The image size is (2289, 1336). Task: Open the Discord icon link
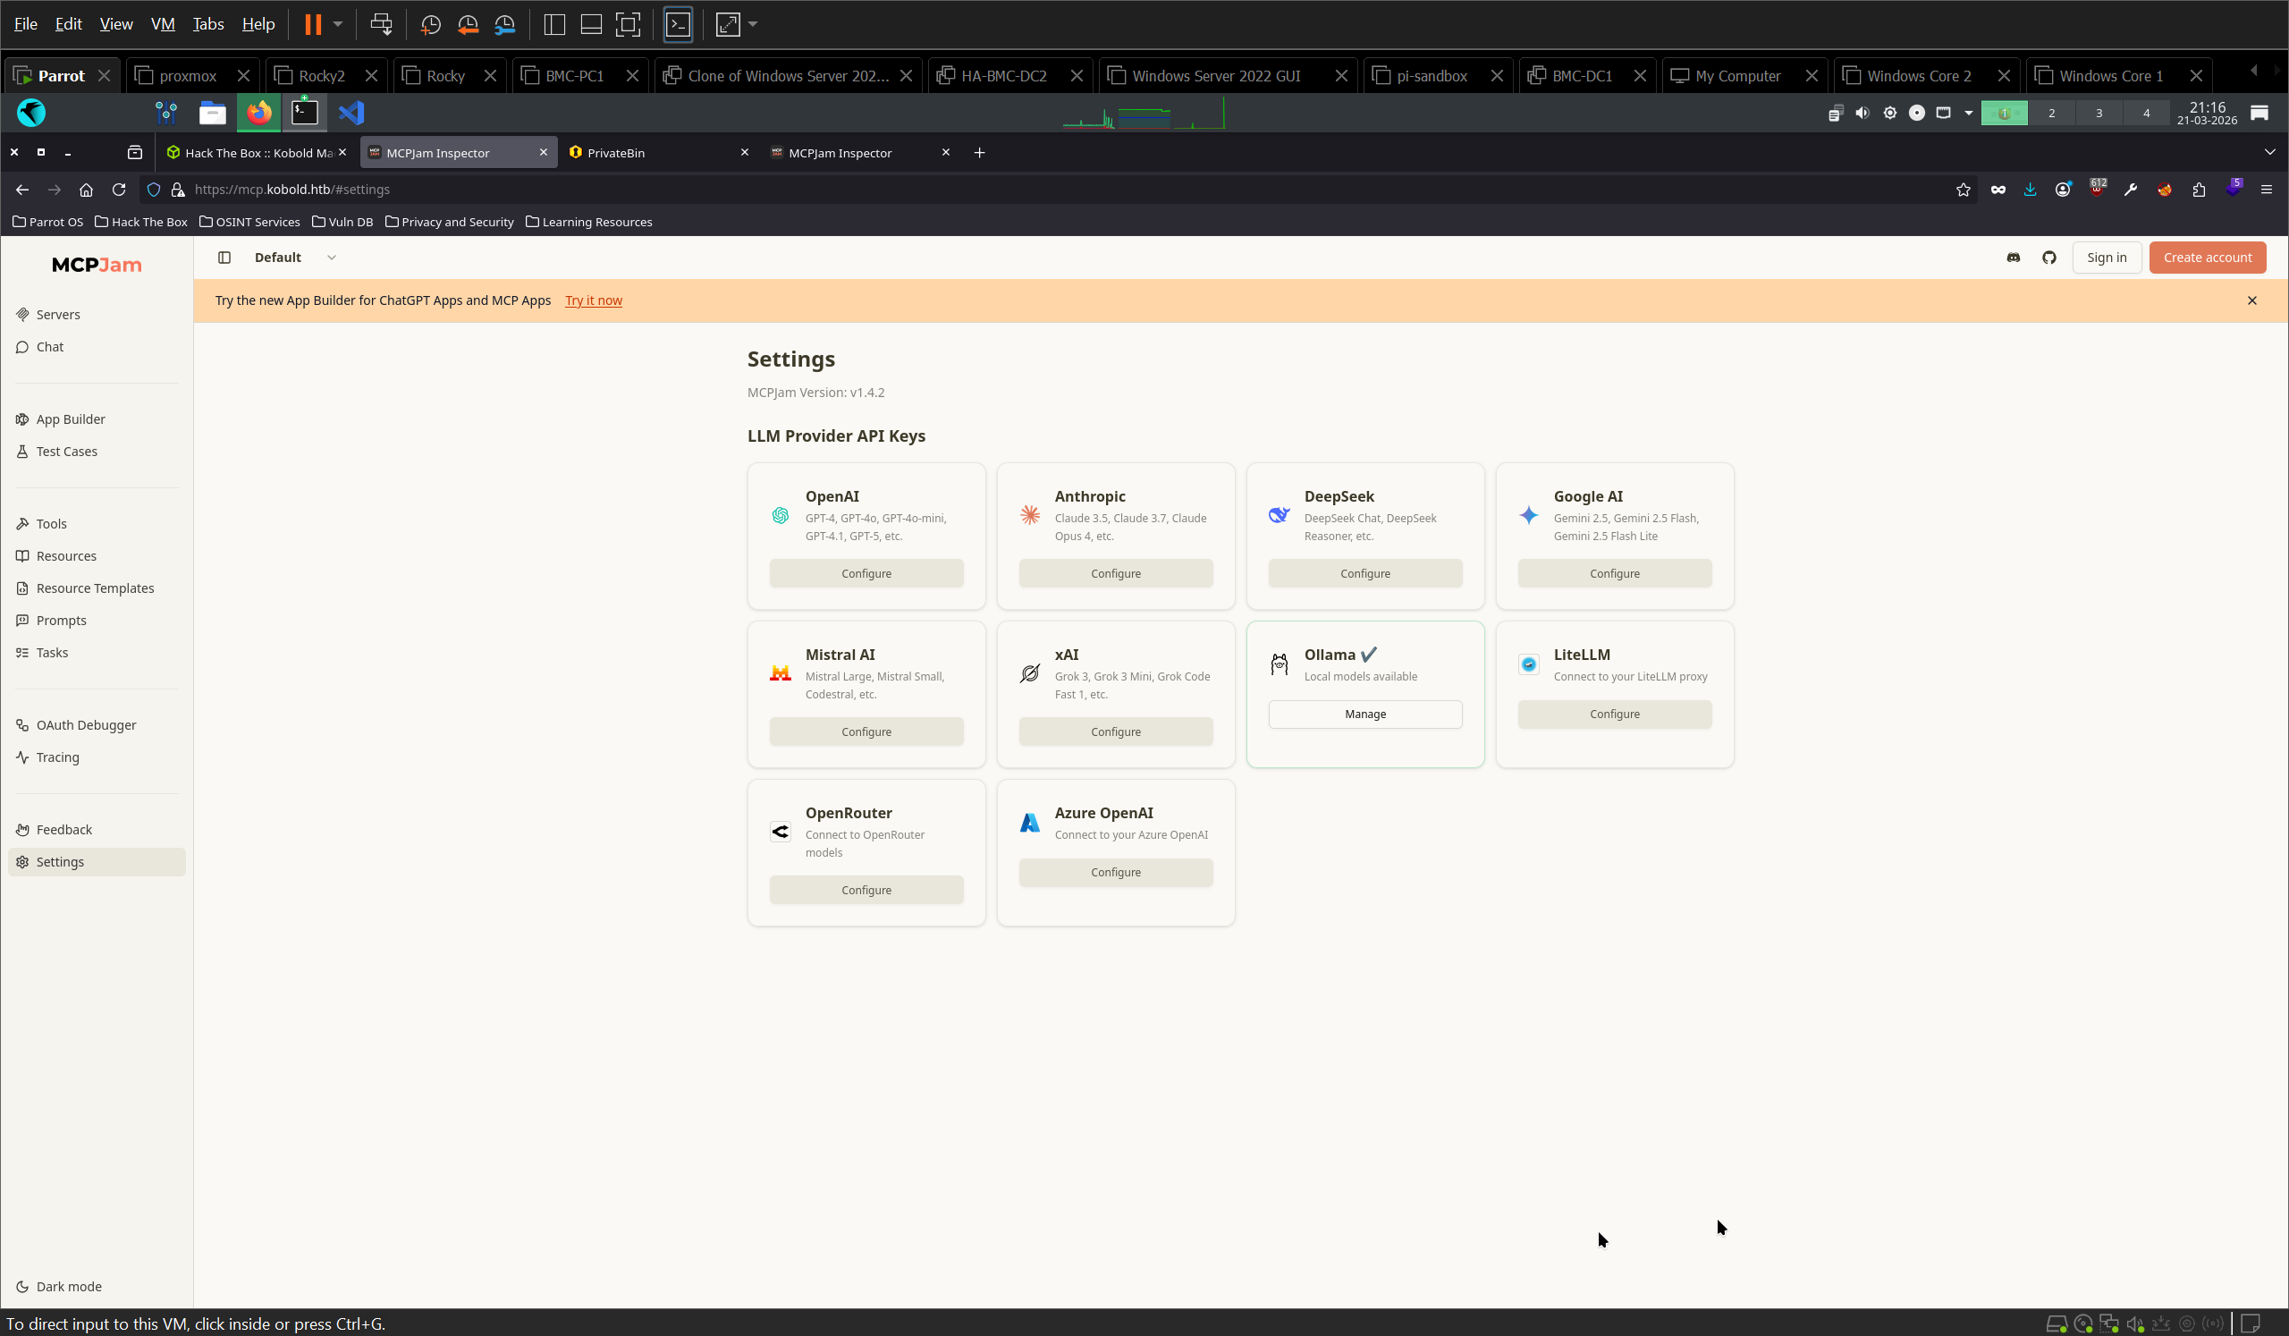(2013, 258)
